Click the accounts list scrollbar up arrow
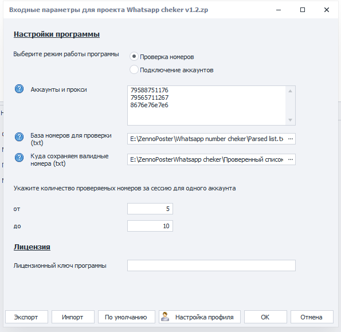Screen dimensions: 341x332 pyautogui.click(x=290, y=91)
